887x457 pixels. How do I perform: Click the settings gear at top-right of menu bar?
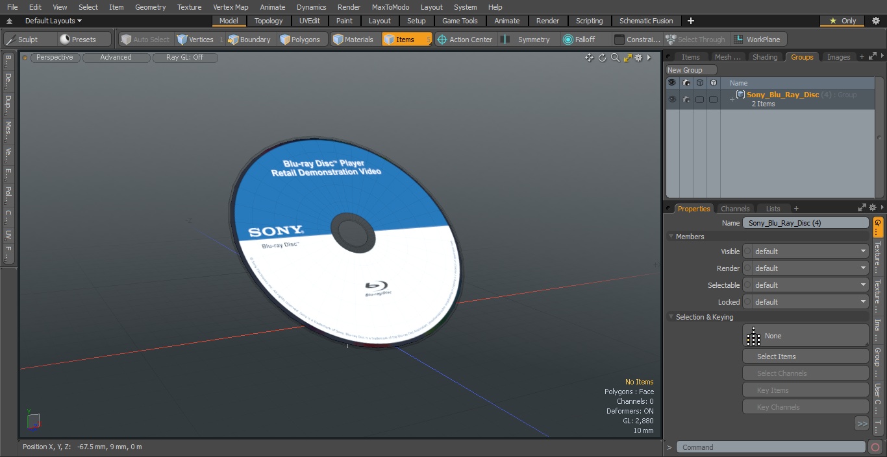tap(876, 21)
